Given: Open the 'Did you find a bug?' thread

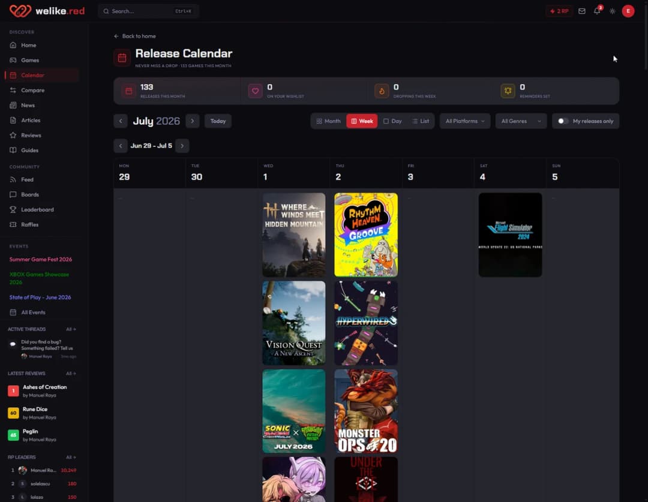Looking at the screenshot, I should pos(42,348).
